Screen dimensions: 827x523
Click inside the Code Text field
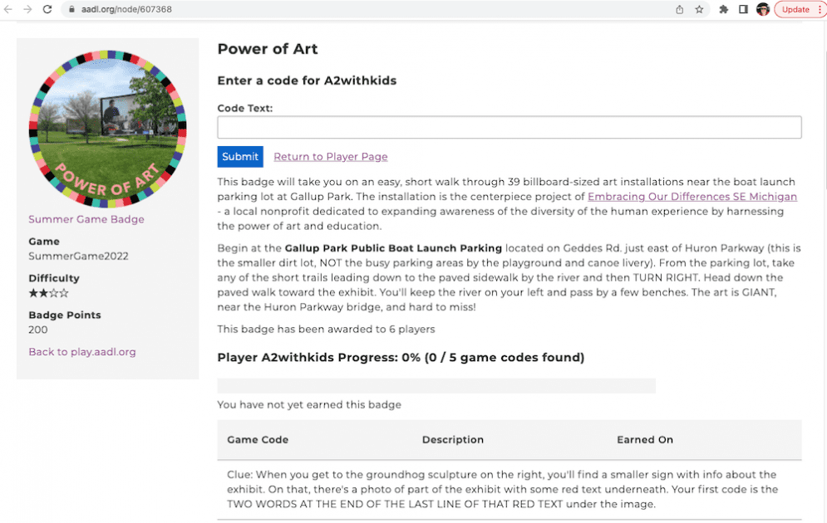(x=509, y=127)
